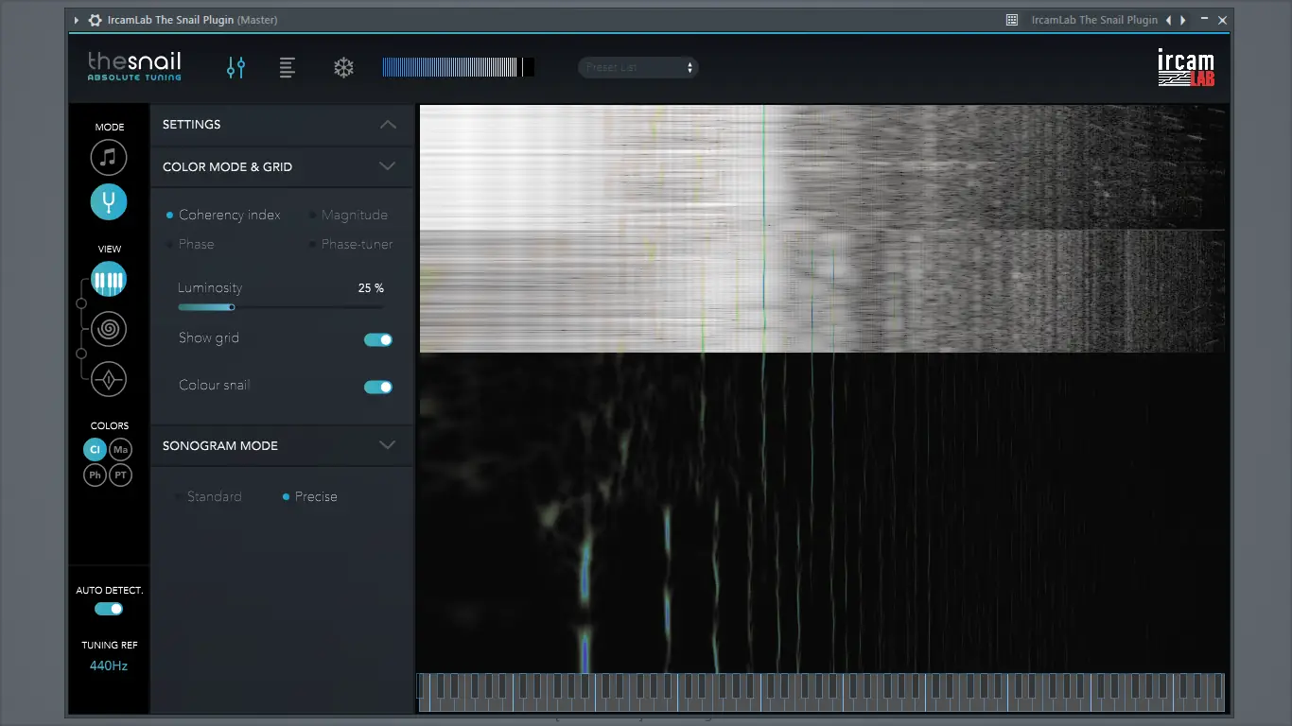Open the settings sliders panel icon
The image size is (1292, 726).
click(236, 67)
